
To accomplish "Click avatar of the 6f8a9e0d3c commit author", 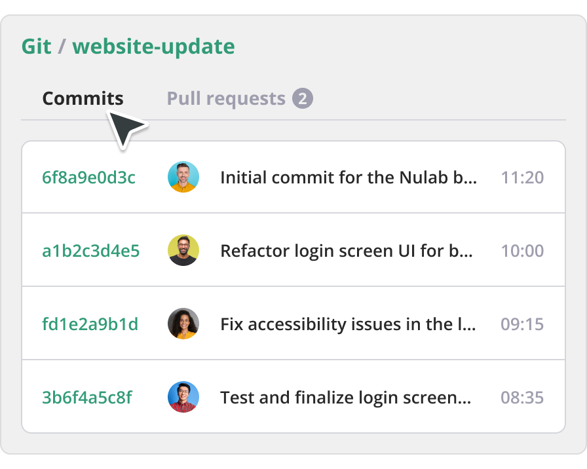I will pos(183,178).
